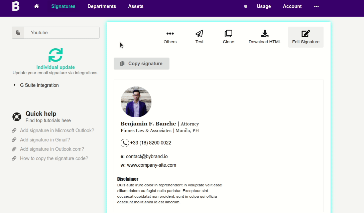Click the profile photo in signature
Viewport: 364px width, 213px height.
pos(136,102)
